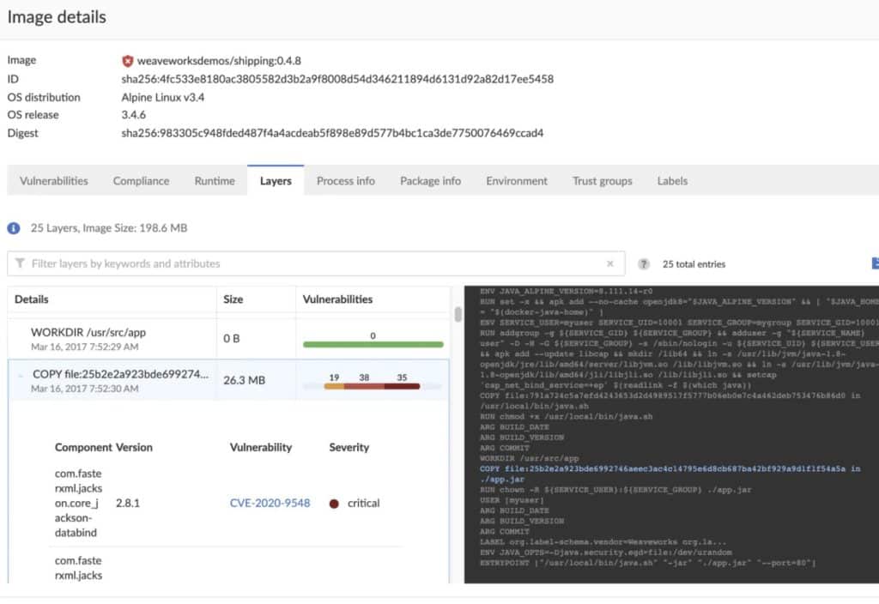Switch to the Trust groups tab
The image size is (879, 604).
603,181
